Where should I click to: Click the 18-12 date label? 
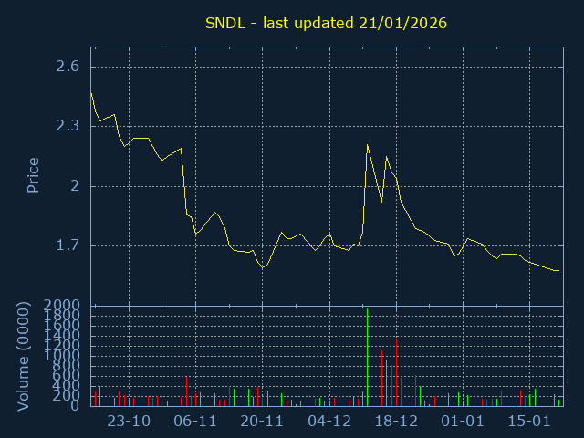coord(396,422)
